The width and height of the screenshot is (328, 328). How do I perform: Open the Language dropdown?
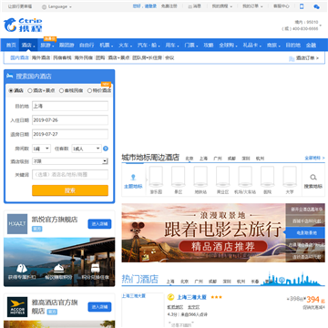point(56,6)
